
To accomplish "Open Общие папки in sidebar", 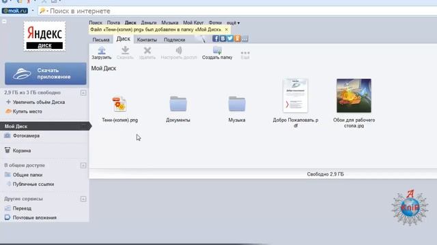I will [x=27, y=175].
